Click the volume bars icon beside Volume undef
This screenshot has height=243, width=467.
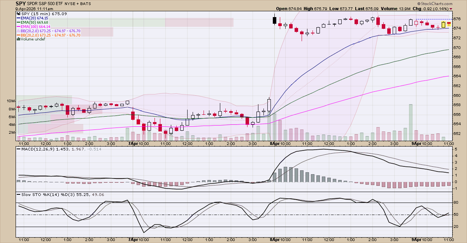point(18,39)
